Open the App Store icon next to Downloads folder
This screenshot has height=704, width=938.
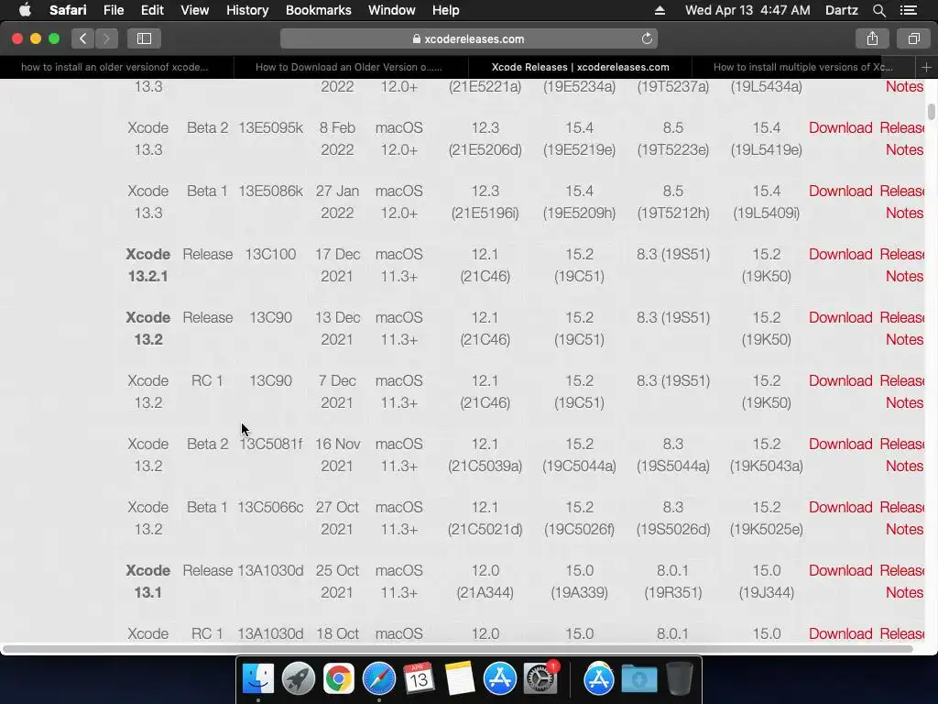(x=599, y=678)
